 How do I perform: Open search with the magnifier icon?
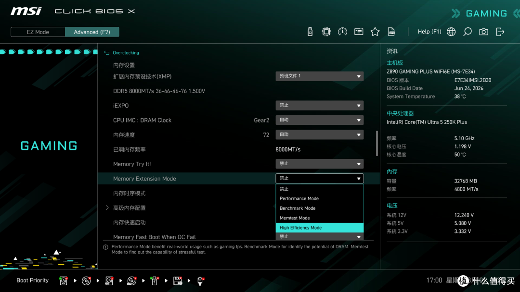[467, 32]
